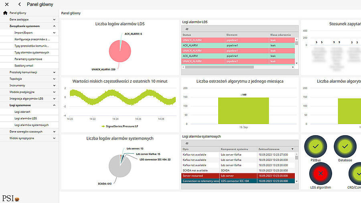Image resolution: width=361 pixels, height=203 pixels.
Task: Sort by the Zaktualizowano column header
Action: tap(269, 149)
